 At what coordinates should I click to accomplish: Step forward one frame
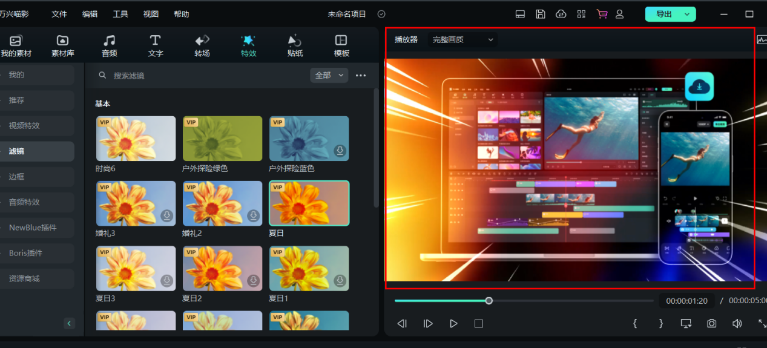tap(428, 324)
